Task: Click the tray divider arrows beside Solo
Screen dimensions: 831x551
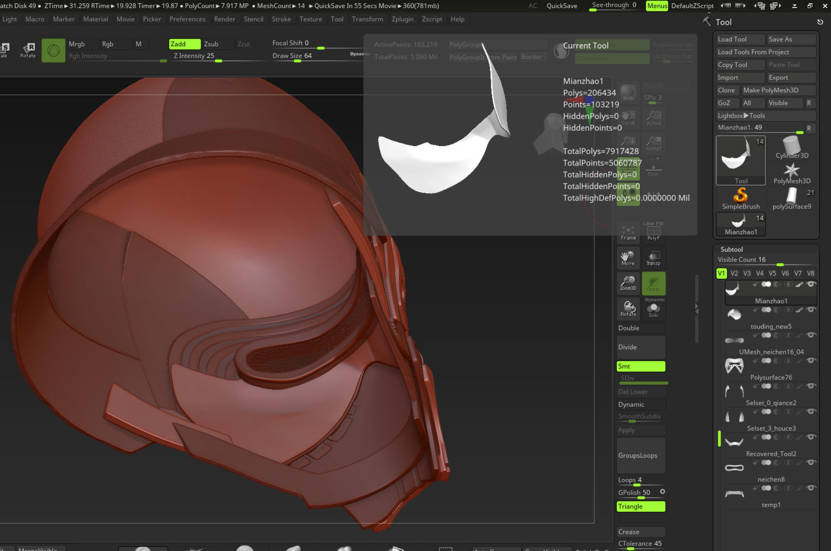Action: tap(697, 309)
